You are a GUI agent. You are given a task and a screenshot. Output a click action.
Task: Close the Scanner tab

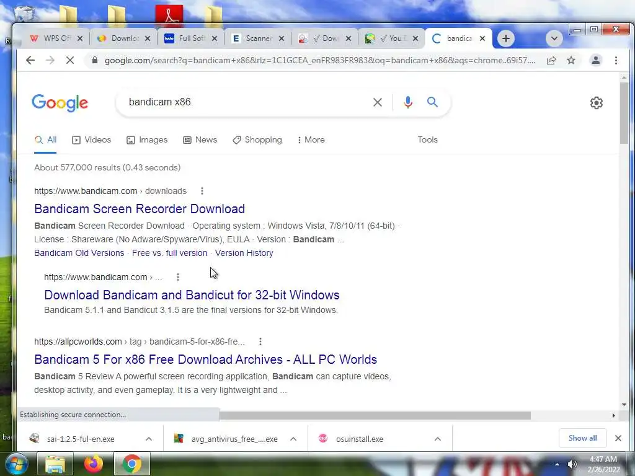click(x=282, y=38)
